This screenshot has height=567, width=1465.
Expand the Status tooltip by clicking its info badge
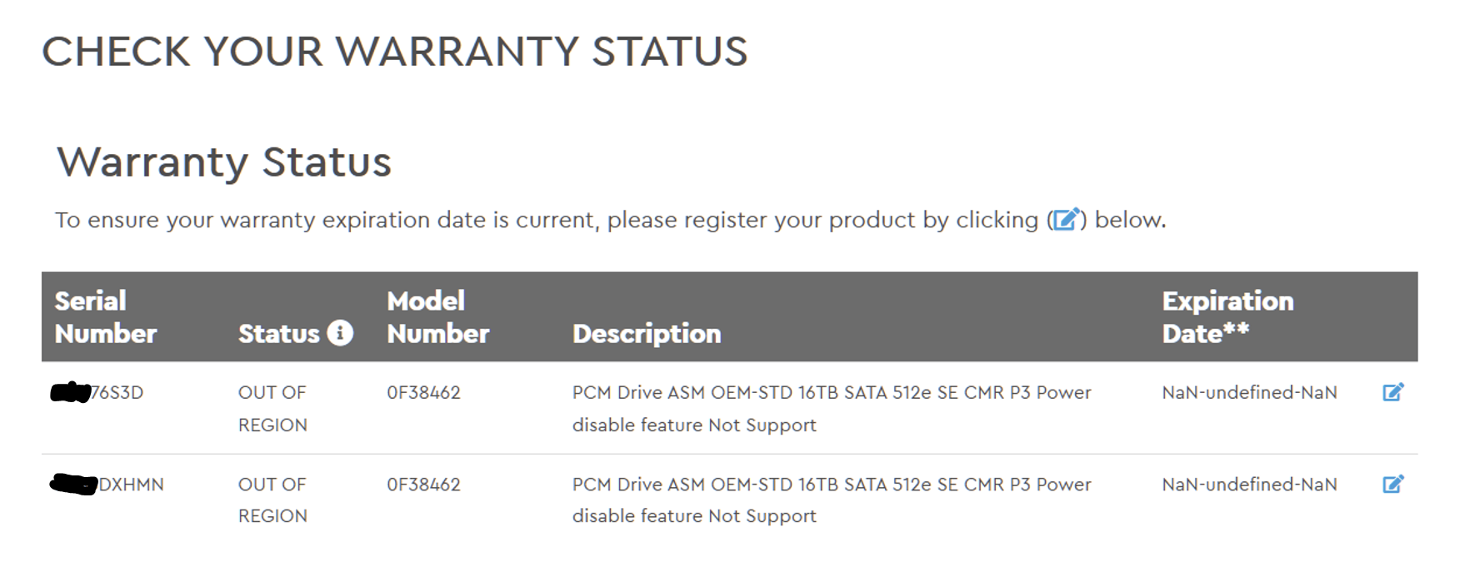[340, 331]
